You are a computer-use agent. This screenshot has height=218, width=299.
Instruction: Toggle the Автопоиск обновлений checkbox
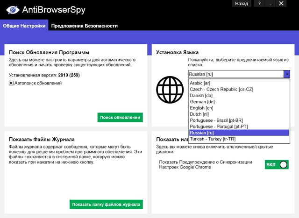(x=11, y=83)
